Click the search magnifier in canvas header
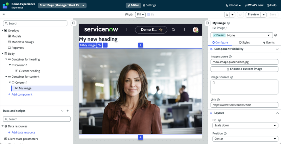281x144 pixels. click(x=173, y=30)
